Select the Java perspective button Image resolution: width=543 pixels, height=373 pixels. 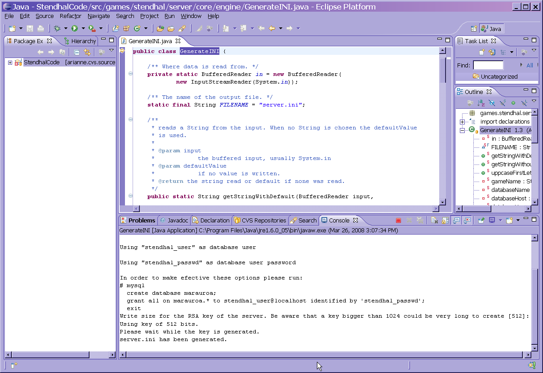[491, 29]
